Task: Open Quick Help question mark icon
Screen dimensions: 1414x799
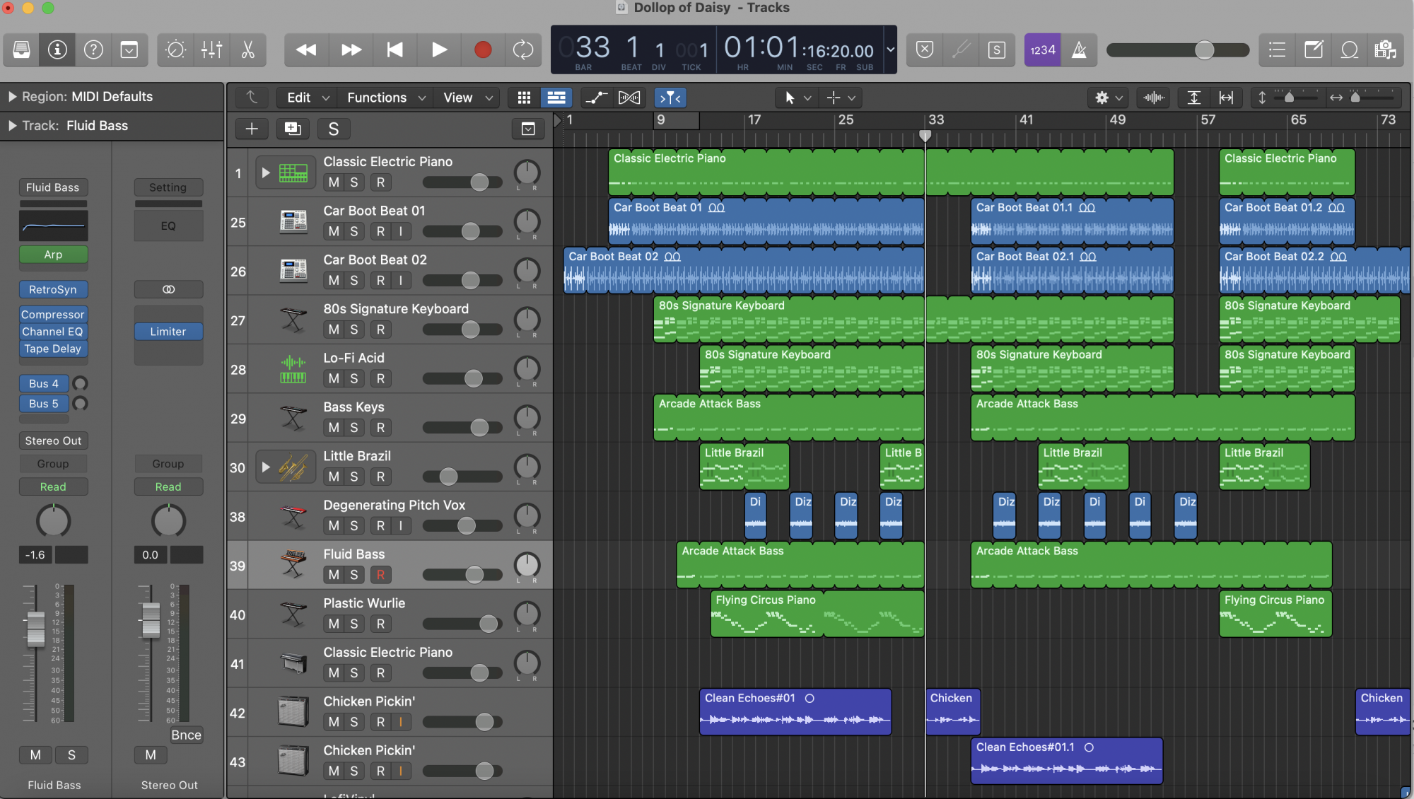Action: [93, 49]
